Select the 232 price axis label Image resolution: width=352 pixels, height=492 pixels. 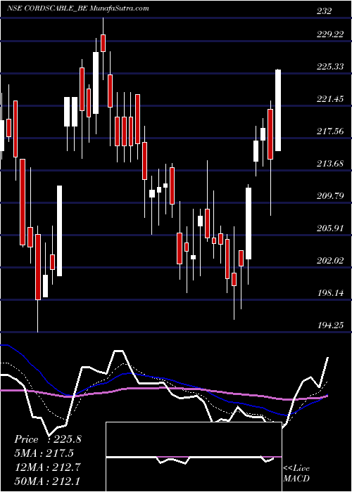(325, 11)
